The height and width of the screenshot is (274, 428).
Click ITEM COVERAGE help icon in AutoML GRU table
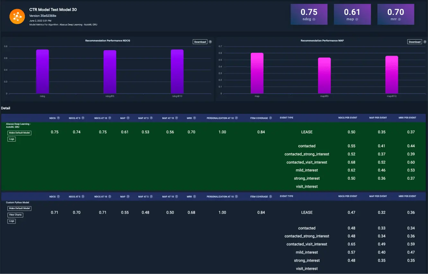[x=271, y=118]
